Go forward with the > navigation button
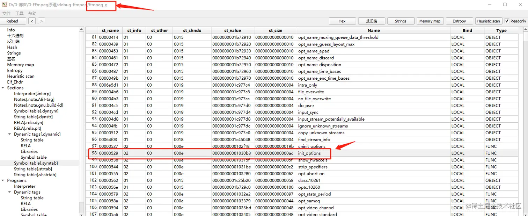528x216 pixels. (41, 21)
